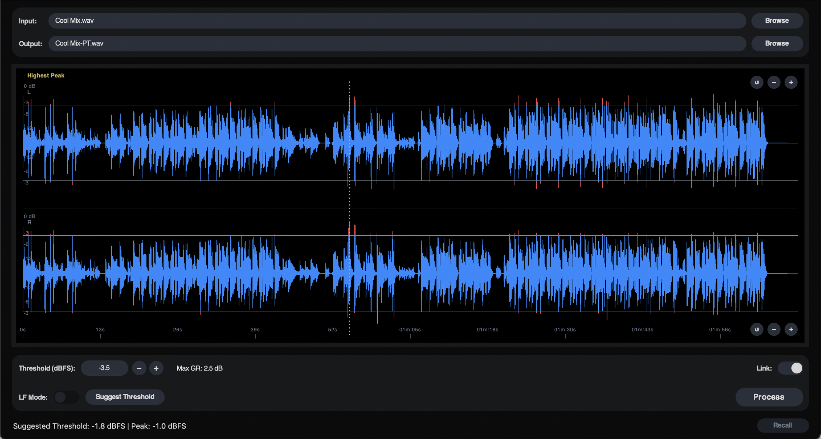Reset vertical zoom with top reset icon
The height and width of the screenshot is (439, 821).
click(x=757, y=82)
